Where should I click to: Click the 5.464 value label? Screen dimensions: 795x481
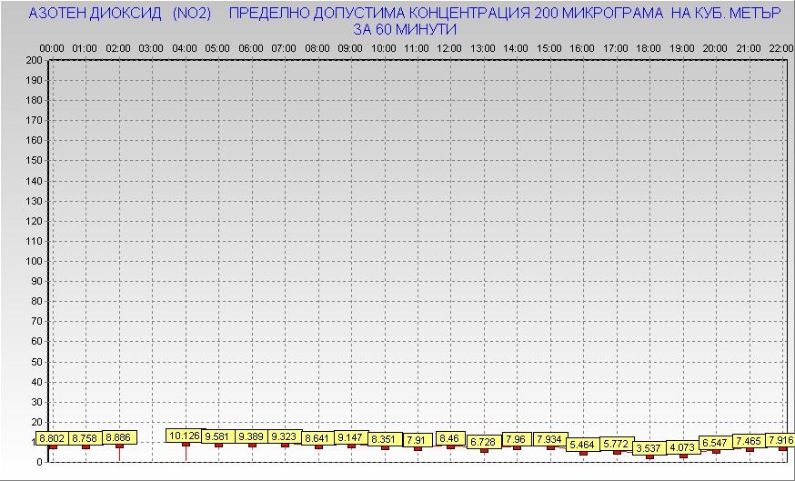(583, 445)
